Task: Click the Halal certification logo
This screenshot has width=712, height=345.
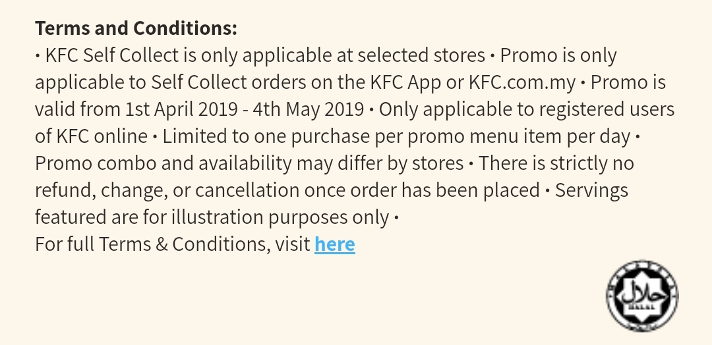Action: click(x=642, y=294)
